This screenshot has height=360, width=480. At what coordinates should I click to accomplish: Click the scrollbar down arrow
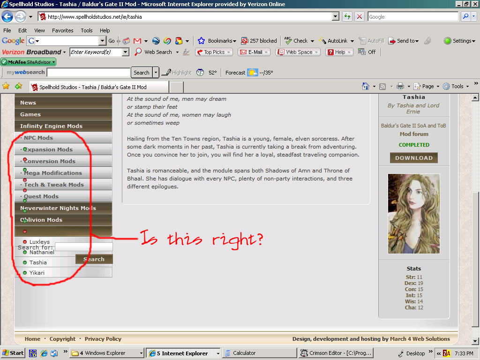point(475,341)
